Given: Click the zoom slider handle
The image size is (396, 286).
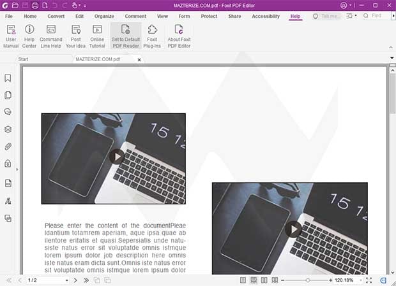Looking at the screenshot, I should [x=308, y=280].
